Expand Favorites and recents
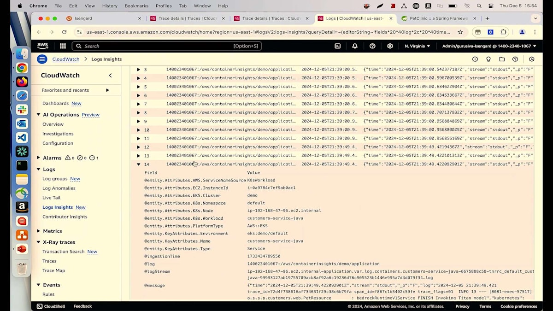 coord(107,90)
